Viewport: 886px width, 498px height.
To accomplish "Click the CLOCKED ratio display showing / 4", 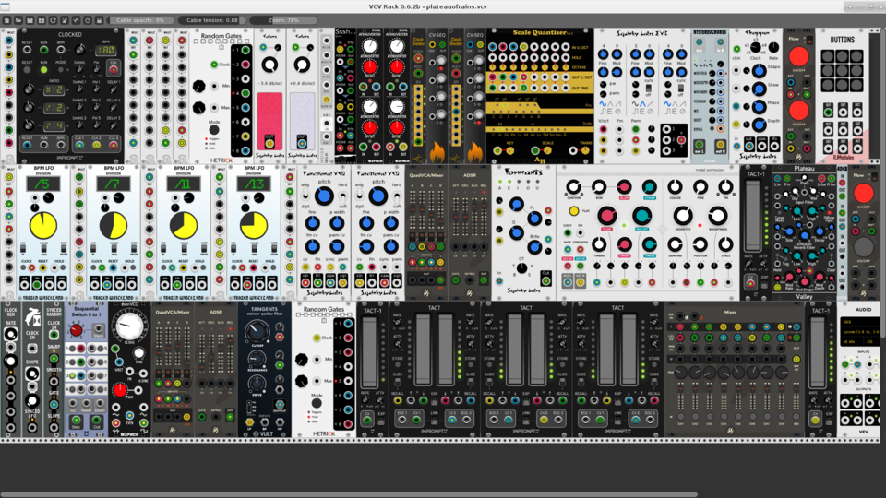I will (54, 125).
